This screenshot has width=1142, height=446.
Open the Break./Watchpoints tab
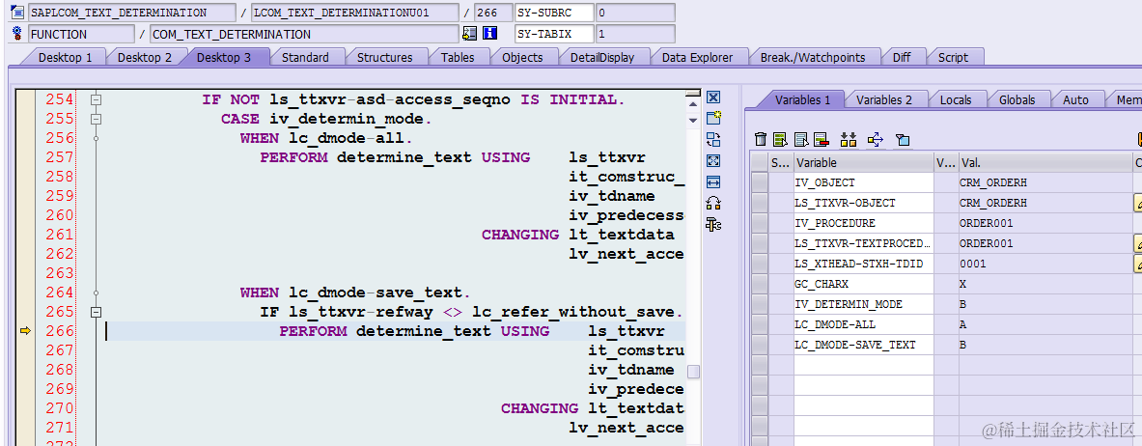coord(813,57)
